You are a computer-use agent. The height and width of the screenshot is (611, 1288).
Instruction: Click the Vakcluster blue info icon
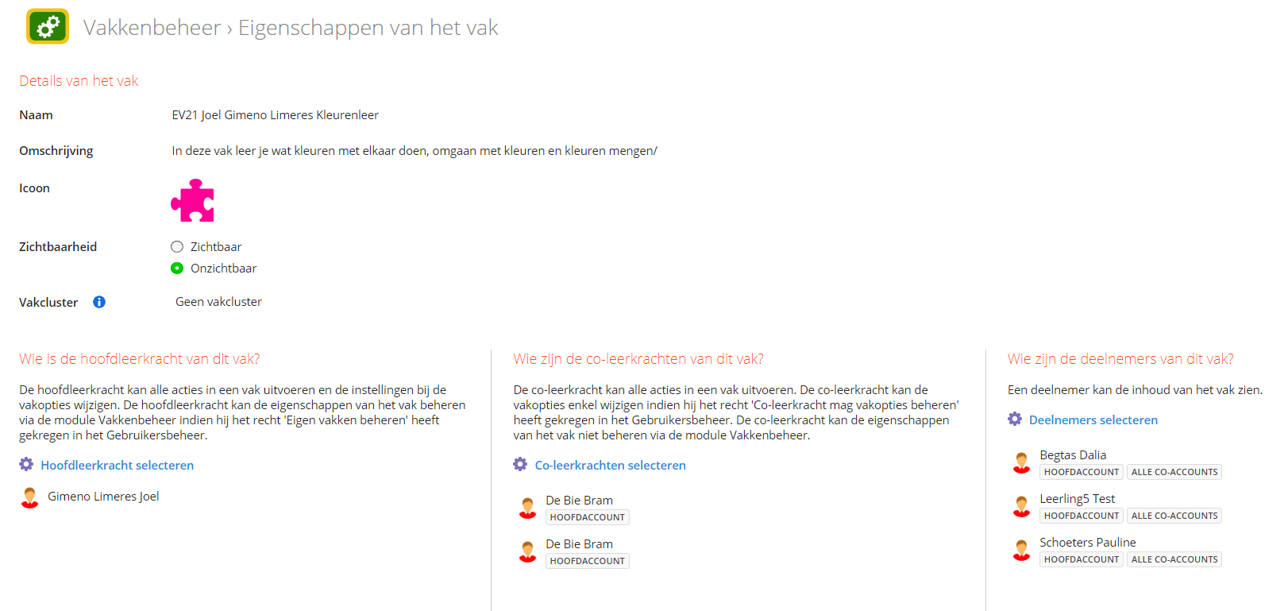[x=99, y=302]
